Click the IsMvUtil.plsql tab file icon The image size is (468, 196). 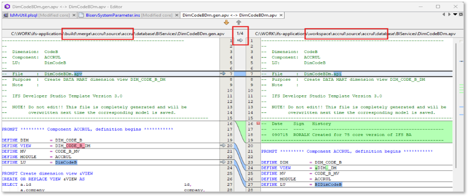coord(6,15)
